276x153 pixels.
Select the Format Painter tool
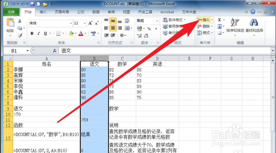coord(20,35)
